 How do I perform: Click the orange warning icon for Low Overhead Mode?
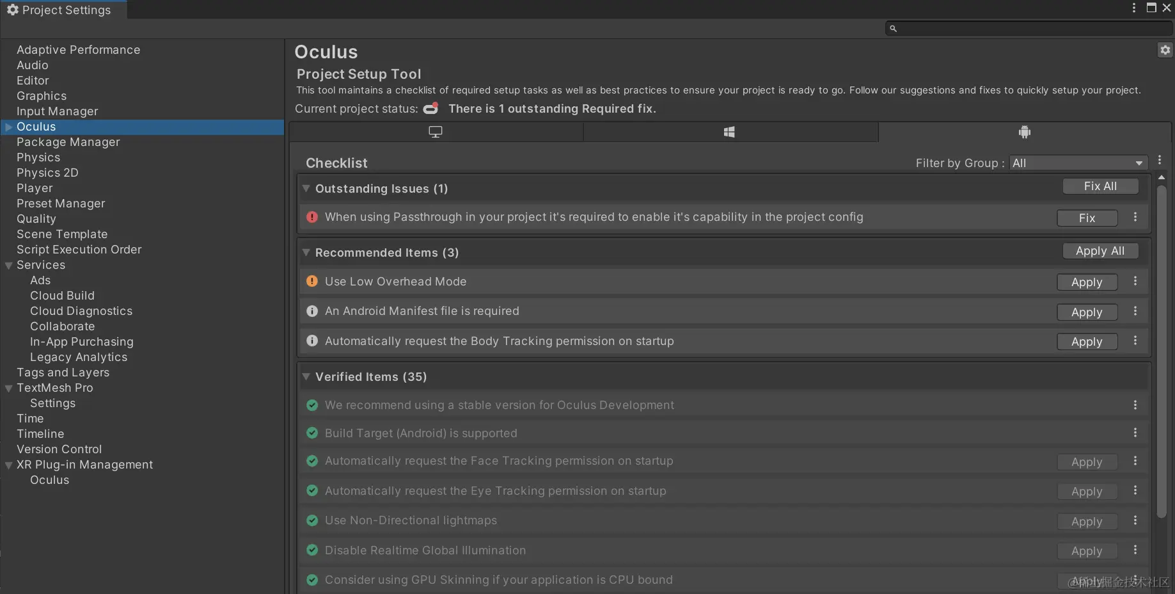point(312,281)
